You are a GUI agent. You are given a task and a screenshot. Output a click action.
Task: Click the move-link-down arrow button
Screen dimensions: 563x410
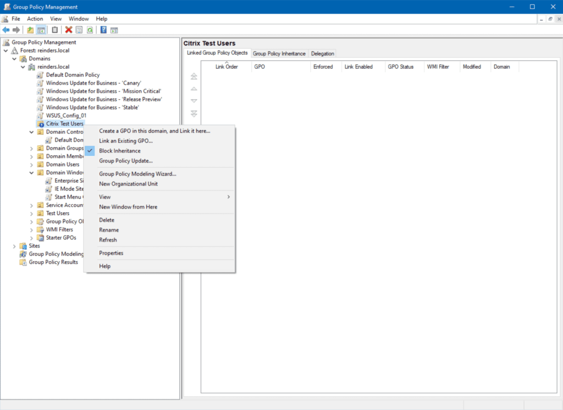(x=194, y=100)
